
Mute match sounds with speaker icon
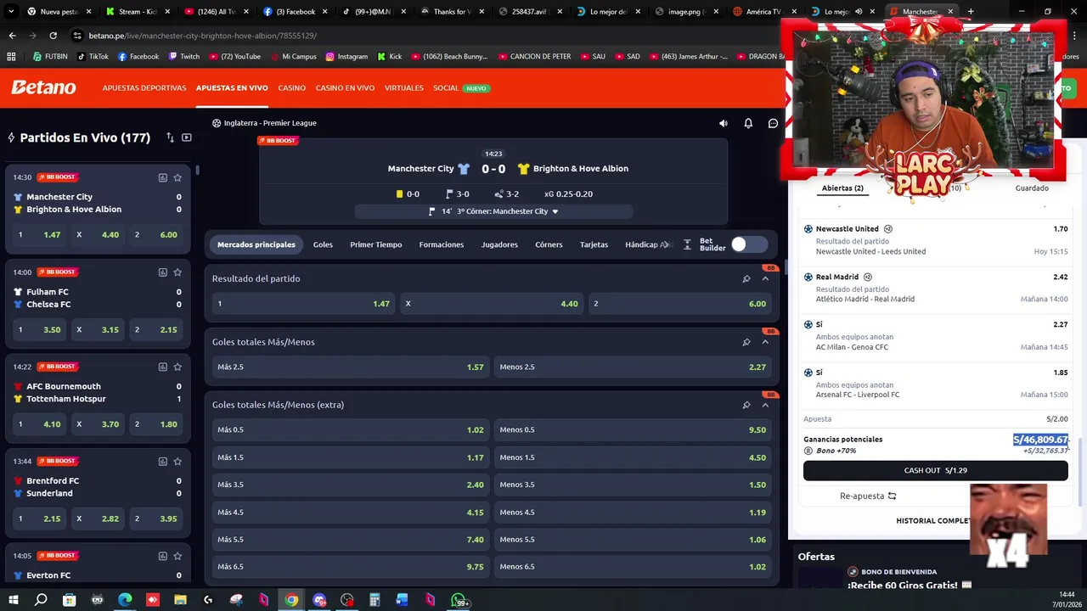click(724, 123)
